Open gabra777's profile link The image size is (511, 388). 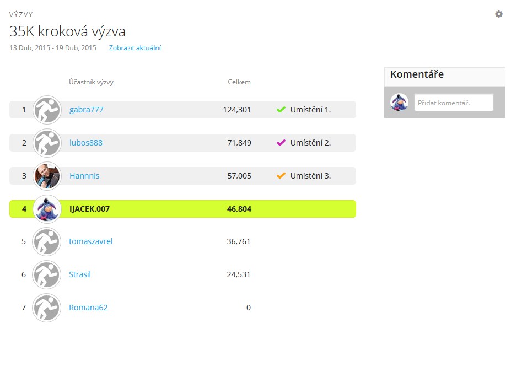point(86,110)
